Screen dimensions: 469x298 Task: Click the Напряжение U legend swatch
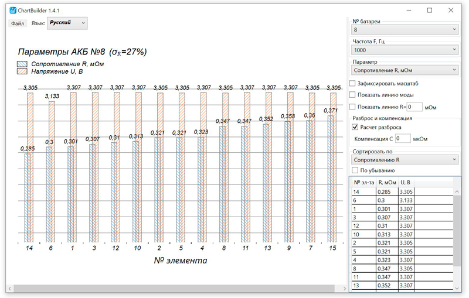23,71
